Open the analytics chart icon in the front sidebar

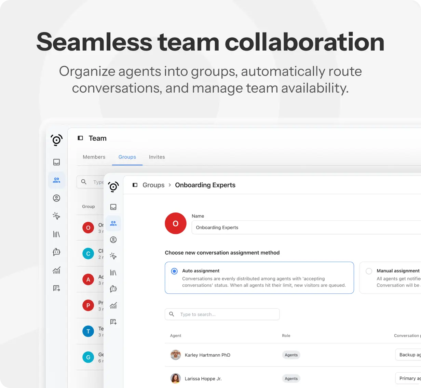pos(113,305)
